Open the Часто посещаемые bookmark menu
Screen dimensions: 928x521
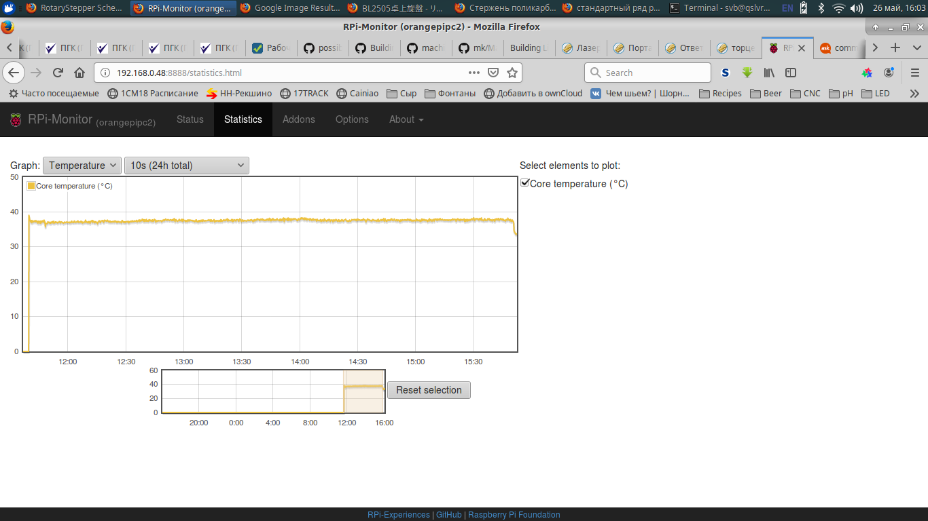(54, 94)
